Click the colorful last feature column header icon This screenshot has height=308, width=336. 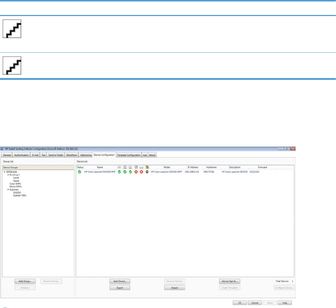coord(147,167)
